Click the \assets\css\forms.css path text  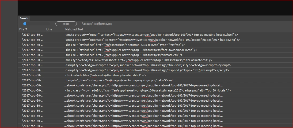tap(97, 24)
